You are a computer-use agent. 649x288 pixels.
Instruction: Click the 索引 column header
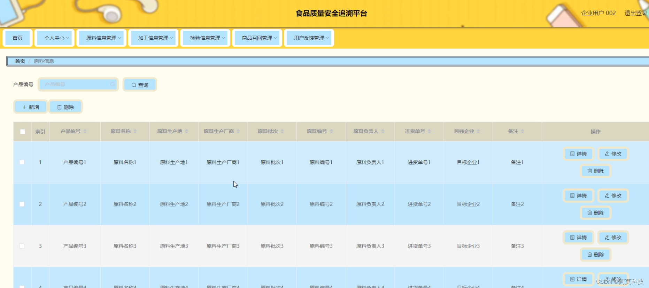point(40,132)
